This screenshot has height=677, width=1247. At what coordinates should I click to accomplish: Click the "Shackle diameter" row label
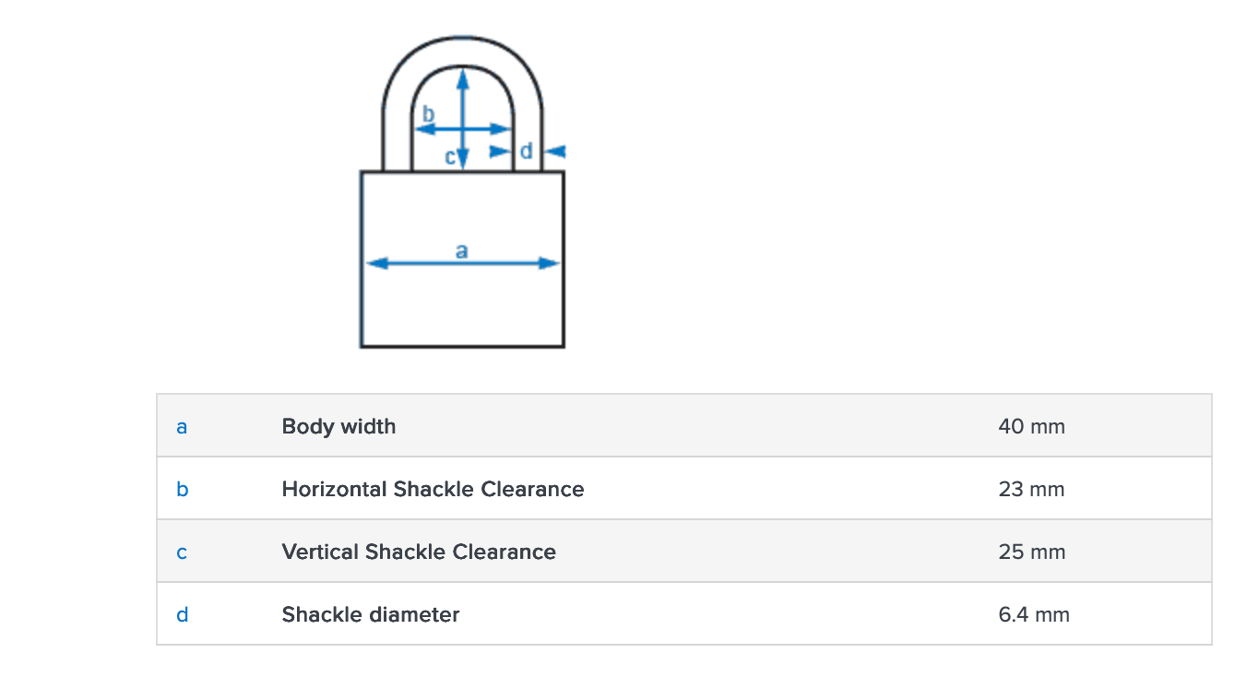pyautogui.click(x=371, y=614)
